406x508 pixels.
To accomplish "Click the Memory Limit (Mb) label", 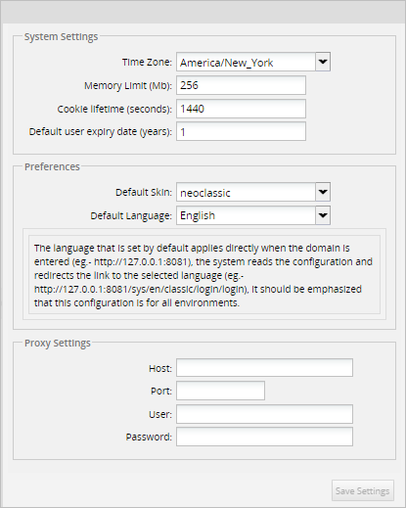I will [x=128, y=85].
